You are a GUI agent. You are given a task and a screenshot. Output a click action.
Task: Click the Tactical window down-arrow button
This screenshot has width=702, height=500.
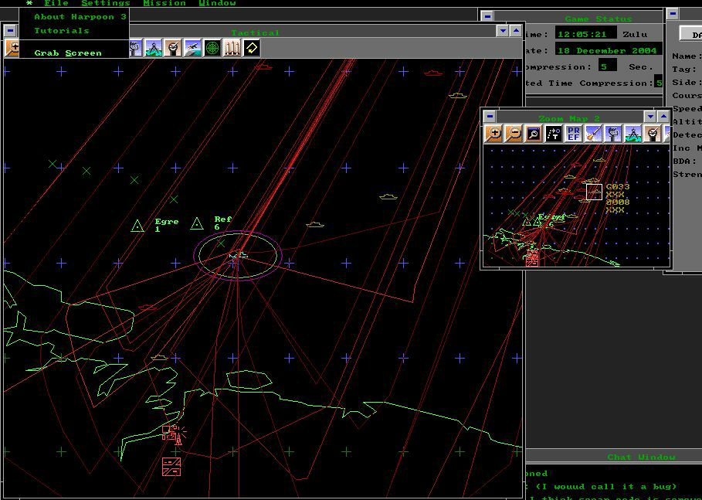[x=503, y=31]
